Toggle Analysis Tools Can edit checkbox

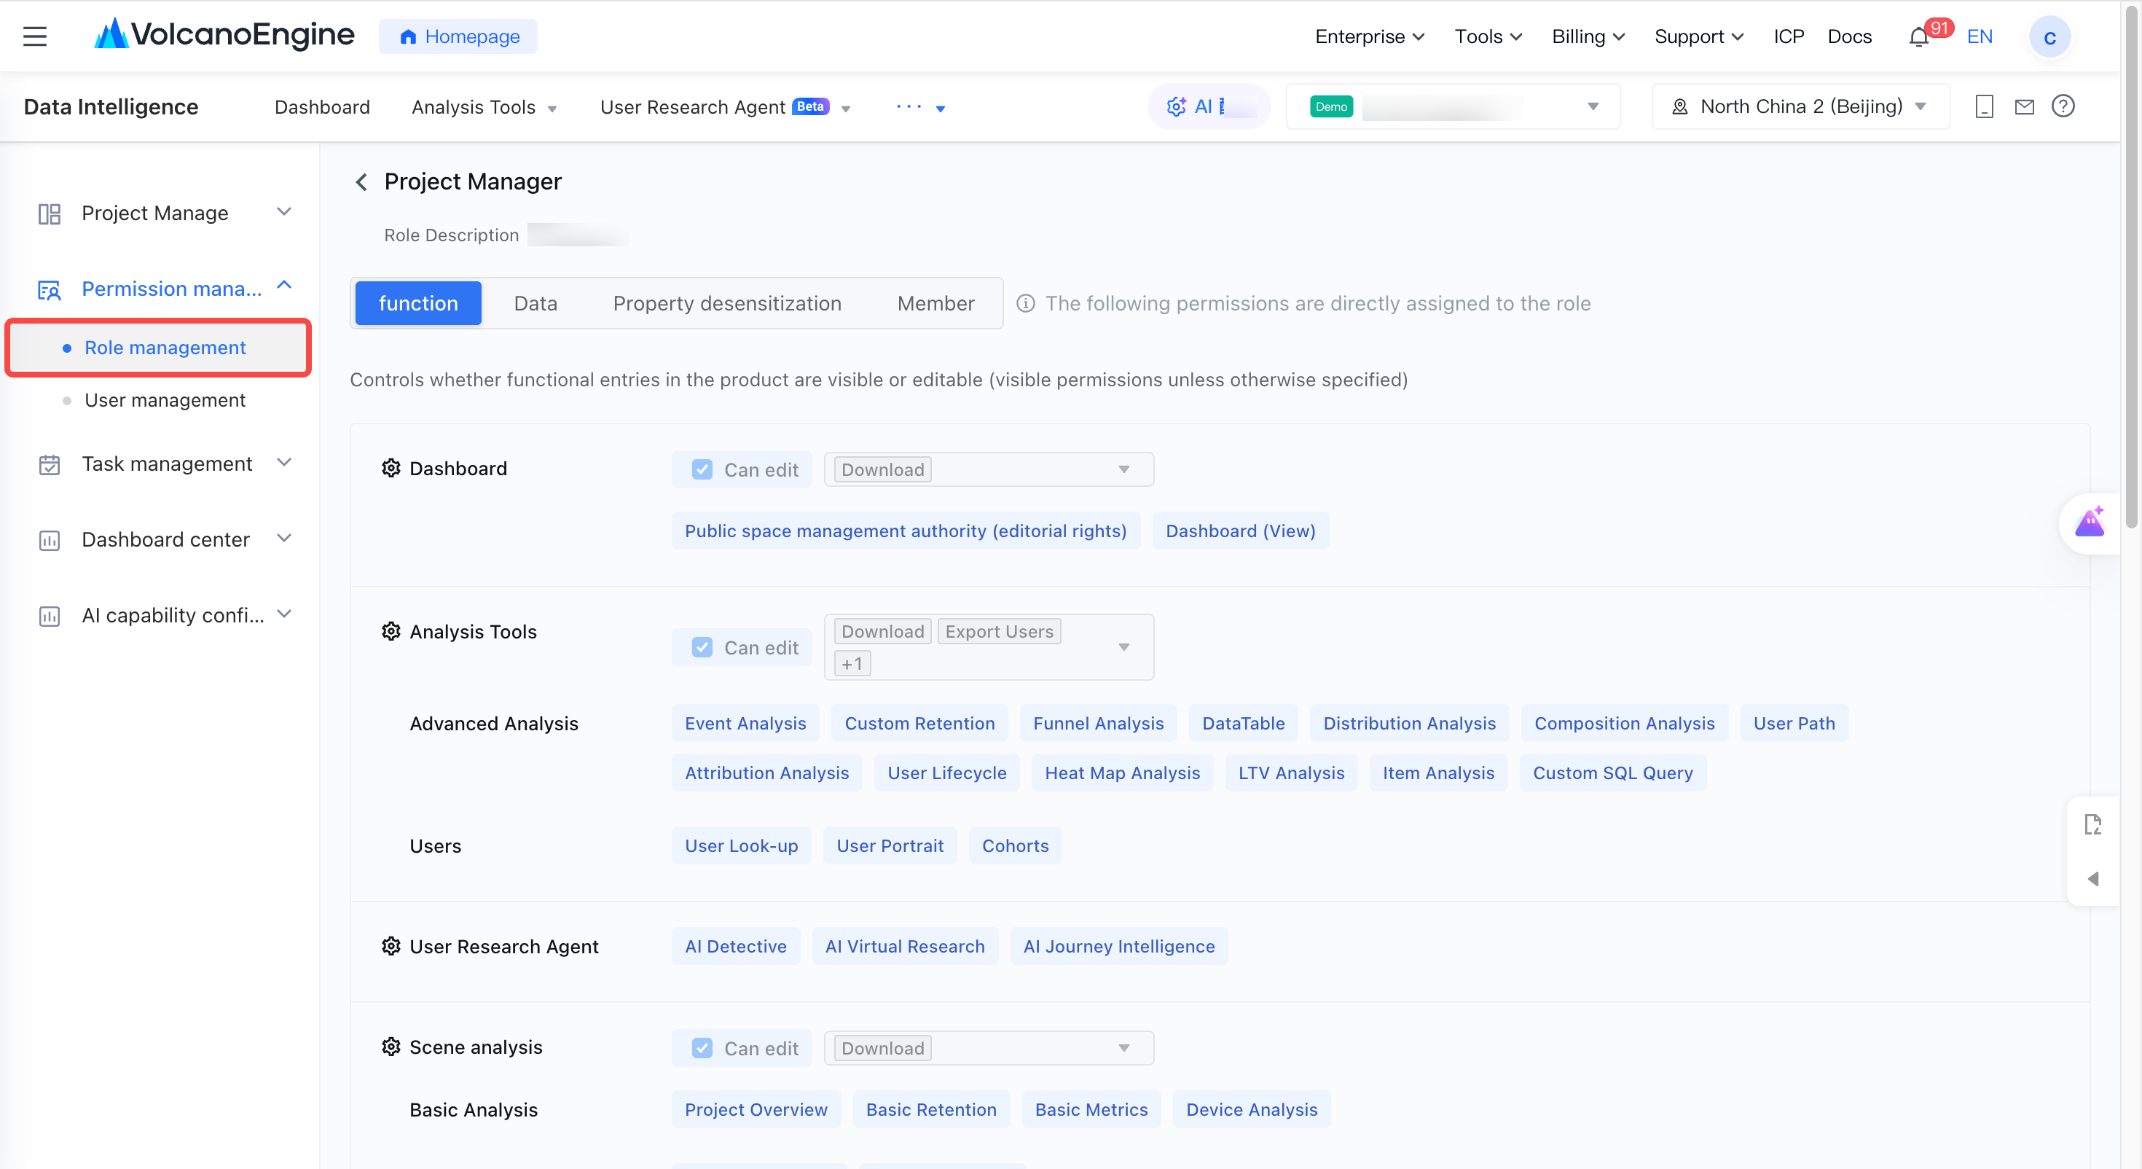pos(702,647)
